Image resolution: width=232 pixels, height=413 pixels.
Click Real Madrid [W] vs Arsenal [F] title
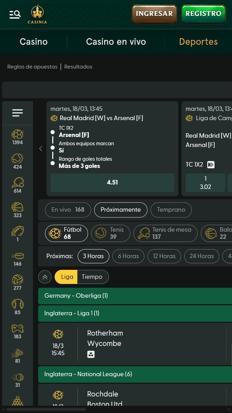coord(101,118)
